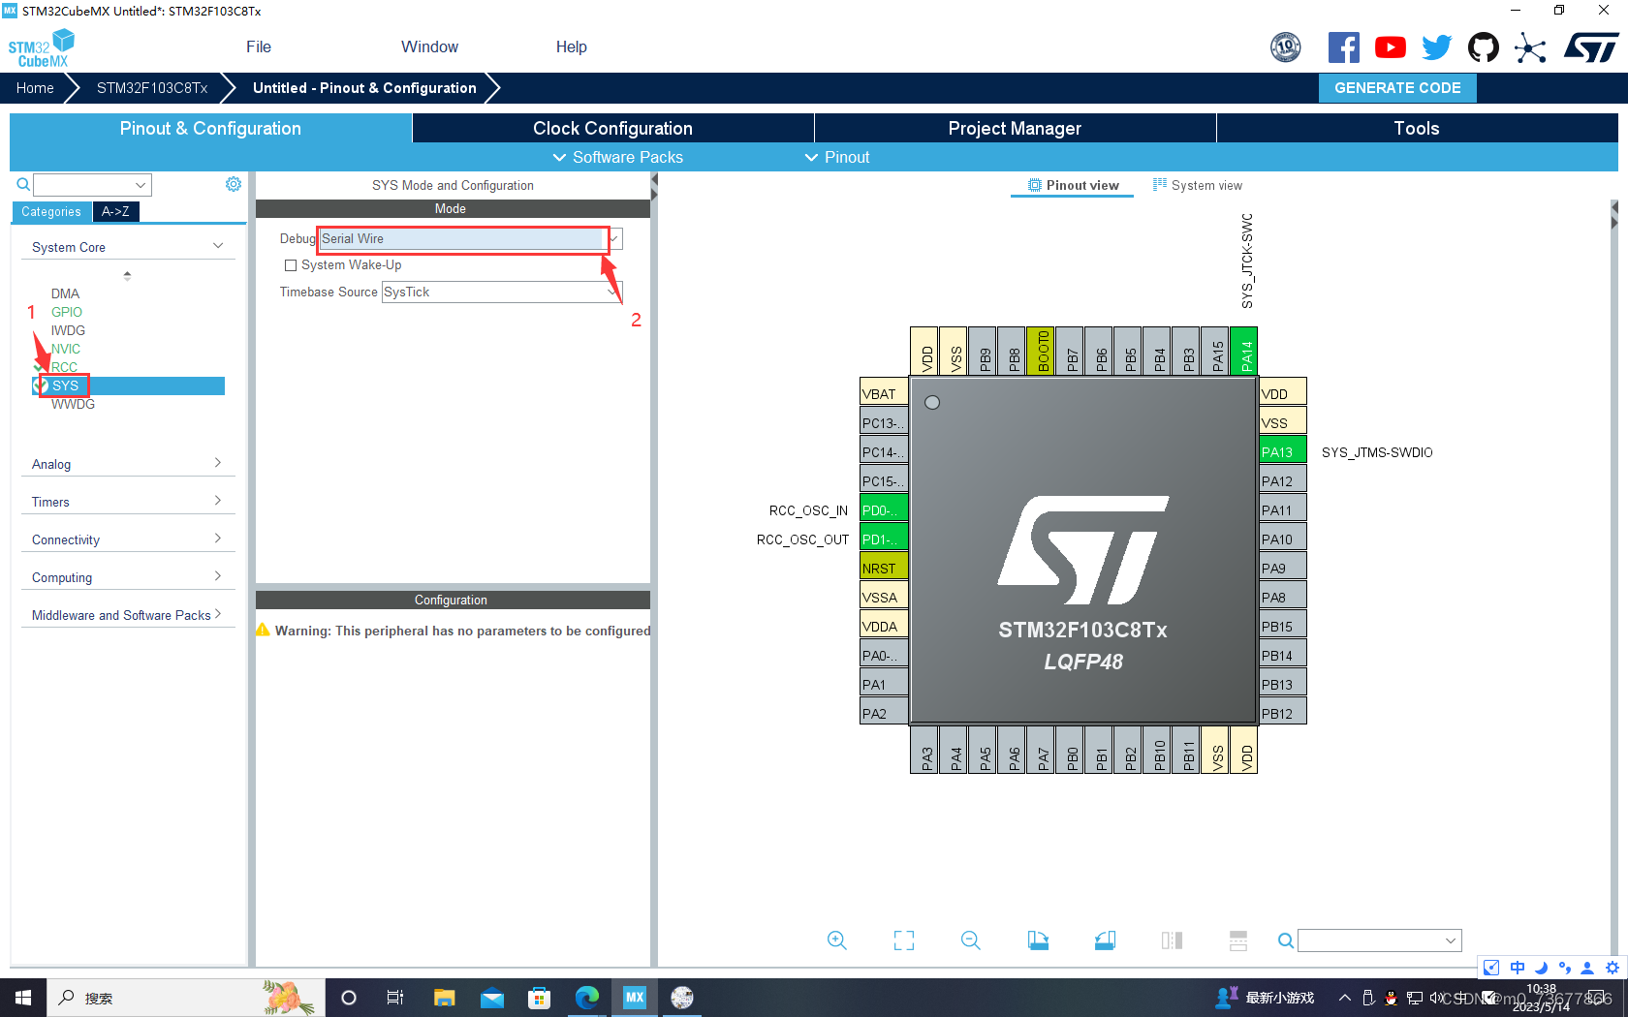Switch to the Clock Configuration tab
This screenshot has height=1017, width=1628.
(x=612, y=128)
